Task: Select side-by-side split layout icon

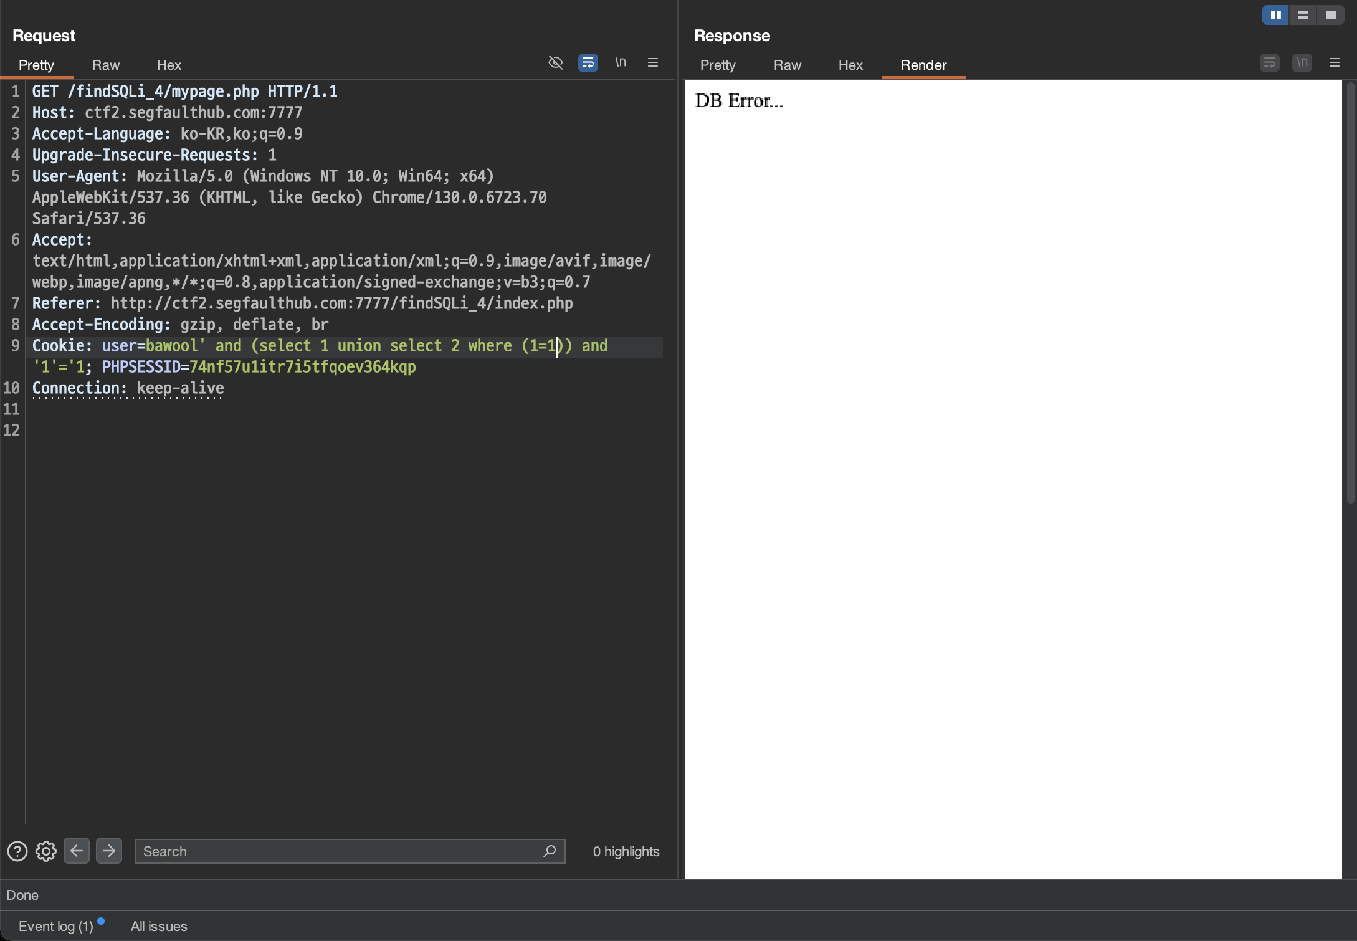Action: pyautogui.click(x=1275, y=15)
